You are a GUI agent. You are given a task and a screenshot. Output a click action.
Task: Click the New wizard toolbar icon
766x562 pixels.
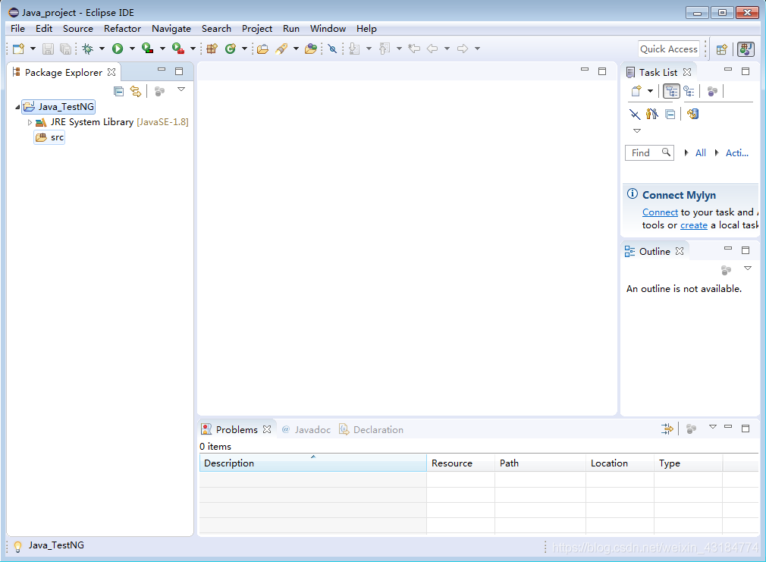pos(18,49)
